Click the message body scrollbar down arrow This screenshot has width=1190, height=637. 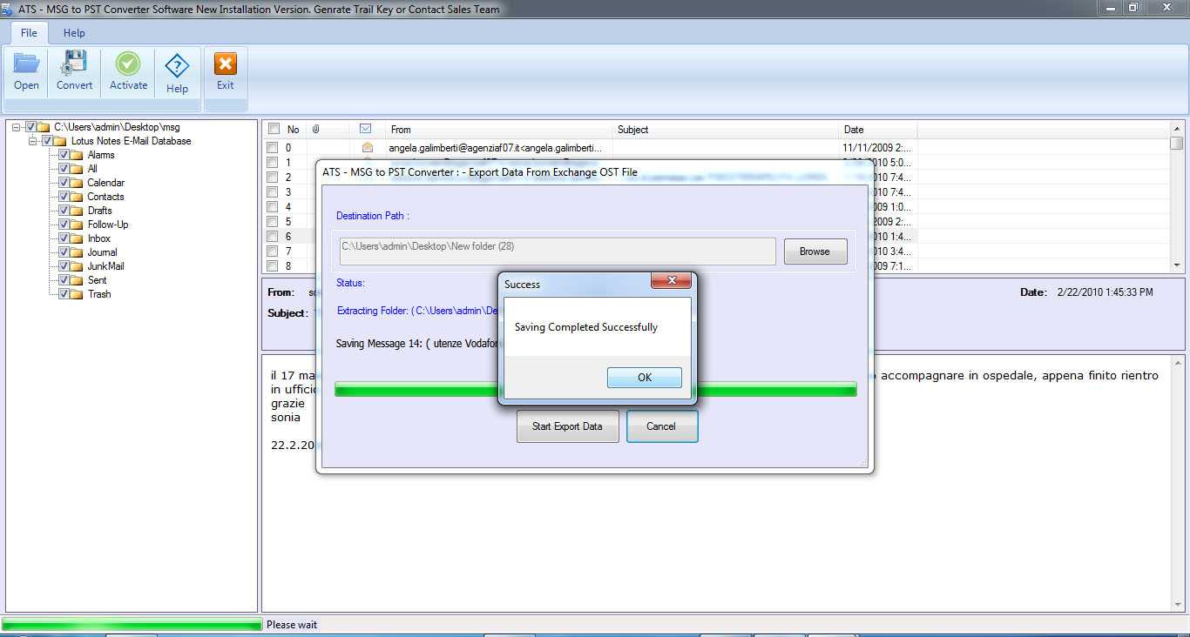[x=1179, y=604]
